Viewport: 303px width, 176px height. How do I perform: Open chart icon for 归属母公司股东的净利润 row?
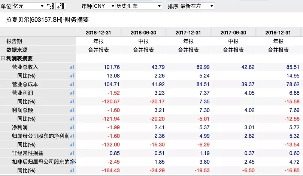[72, 136]
